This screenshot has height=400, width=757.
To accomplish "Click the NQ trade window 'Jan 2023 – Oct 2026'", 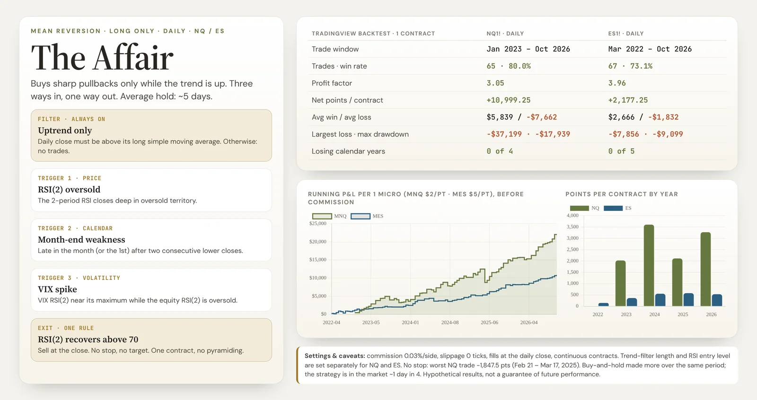I will pos(528,49).
